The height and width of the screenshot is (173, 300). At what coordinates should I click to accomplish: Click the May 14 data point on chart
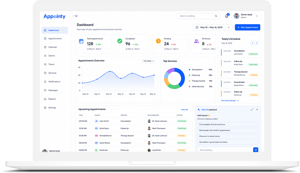click(x=132, y=73)
